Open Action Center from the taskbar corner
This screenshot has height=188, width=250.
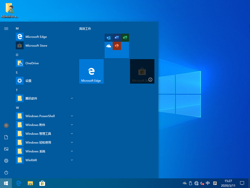click(242, 183)
